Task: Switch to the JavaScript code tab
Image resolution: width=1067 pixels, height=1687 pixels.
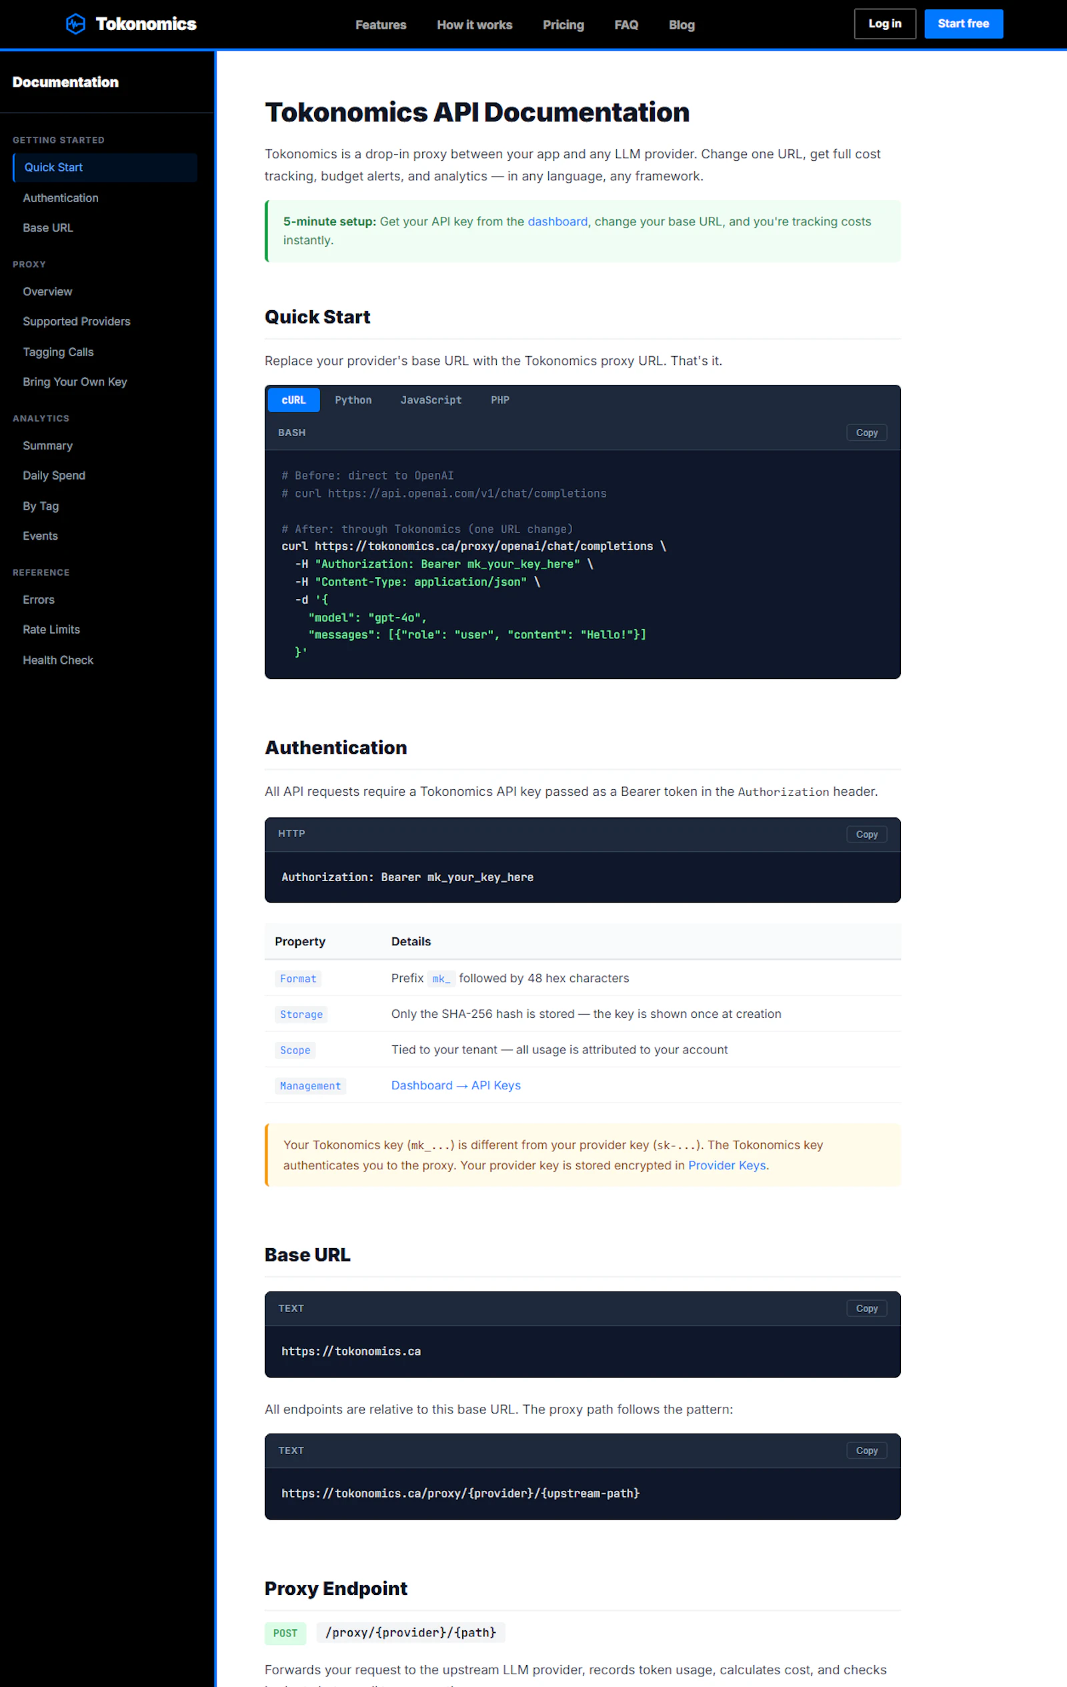Action: point(431,400)
